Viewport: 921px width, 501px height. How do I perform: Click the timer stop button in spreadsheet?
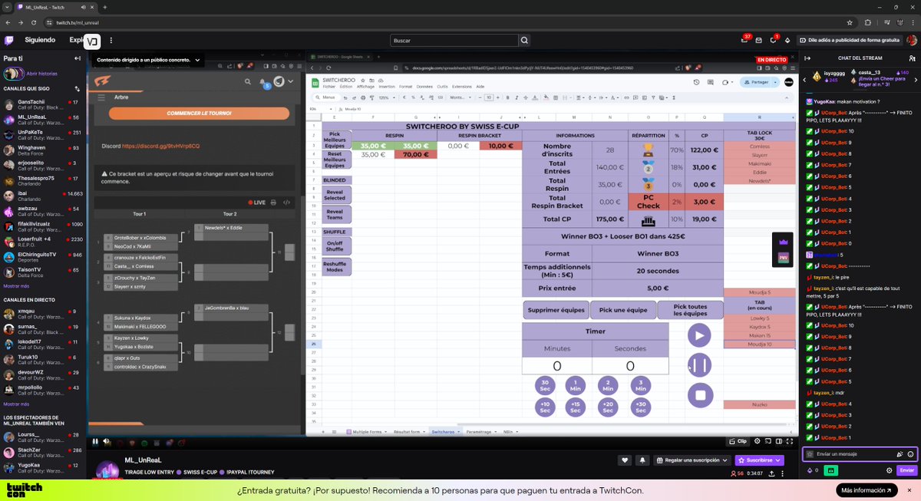[699, 395]
